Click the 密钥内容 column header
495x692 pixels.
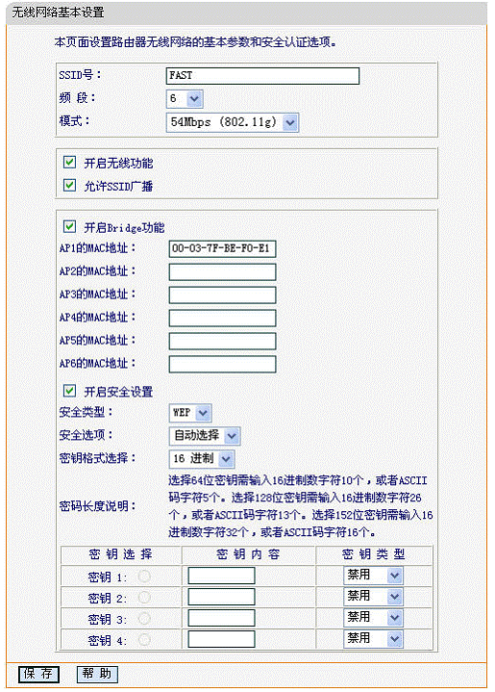(x=248, y=554)
